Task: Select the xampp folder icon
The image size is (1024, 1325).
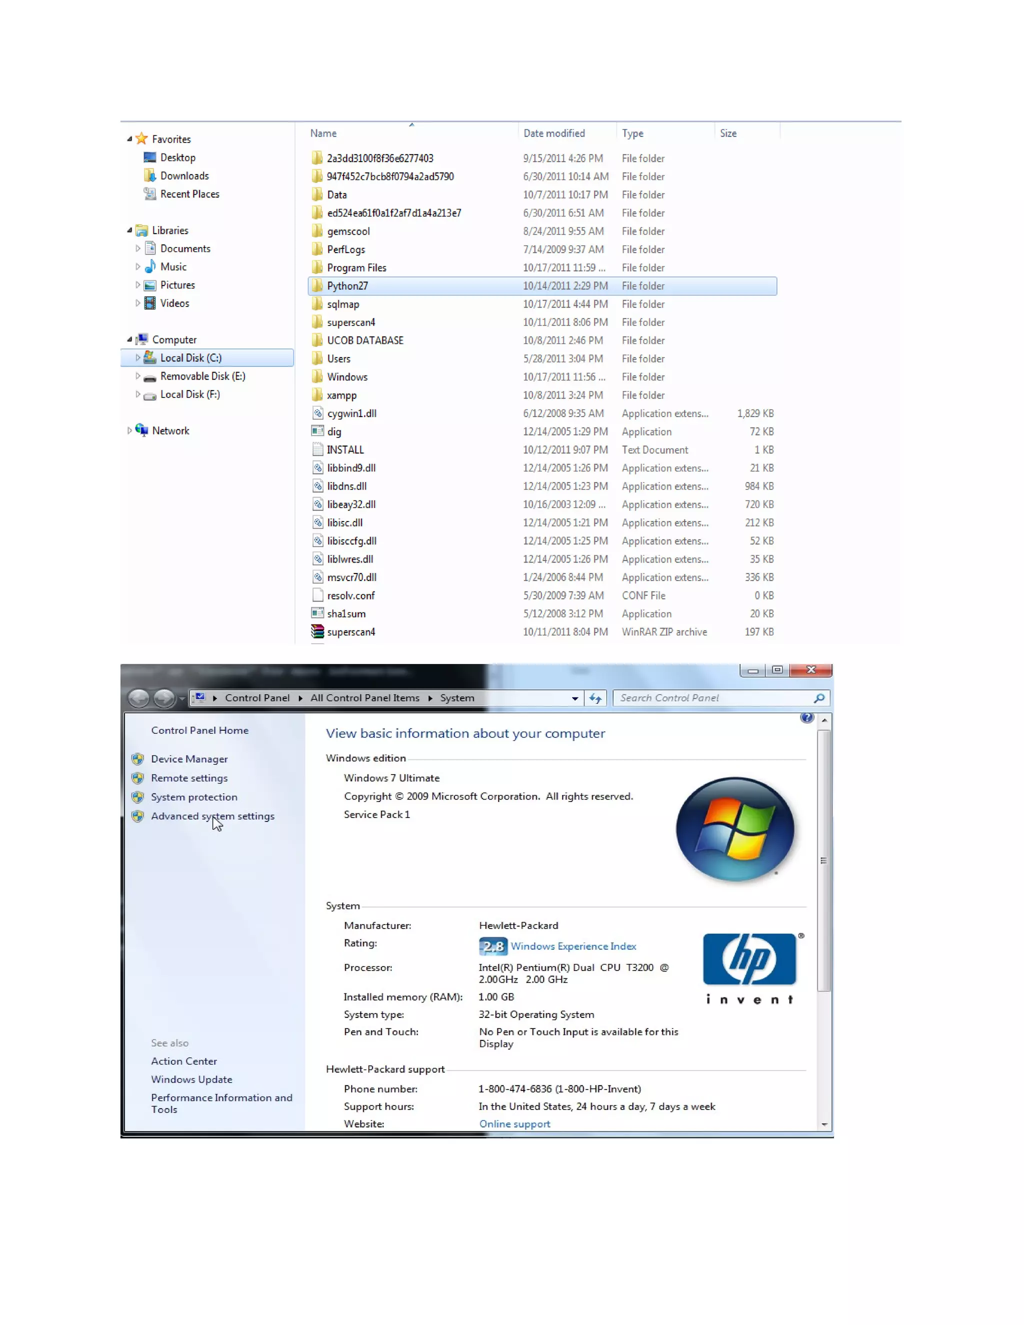Action: (316, 395)
